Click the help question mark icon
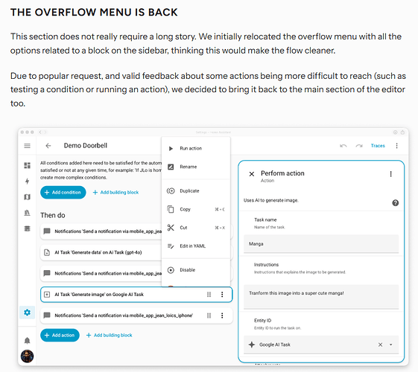 pyautogui.click(x=396, y=203)
